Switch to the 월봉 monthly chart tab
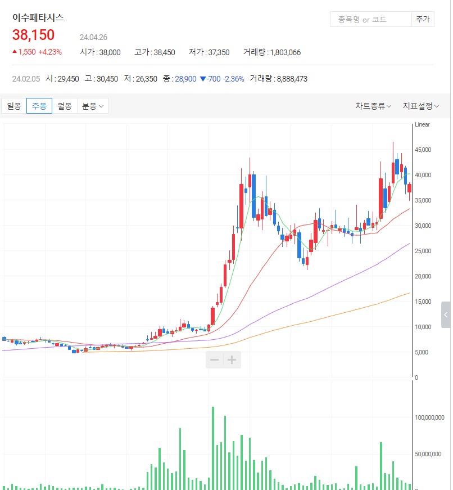The height and width of the screenshot is (490, 453). click(x=65, y=106)
